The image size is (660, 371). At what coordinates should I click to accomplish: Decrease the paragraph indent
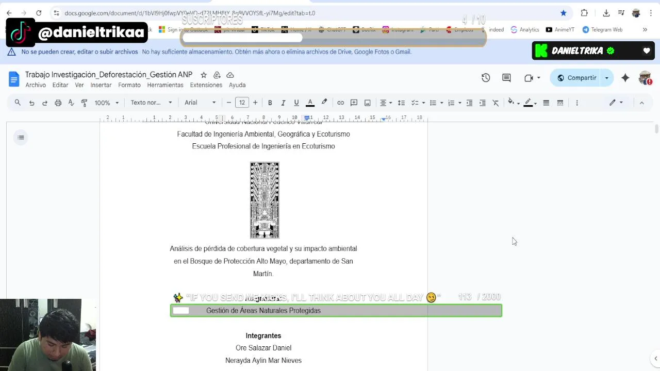(x=469, y=103)
